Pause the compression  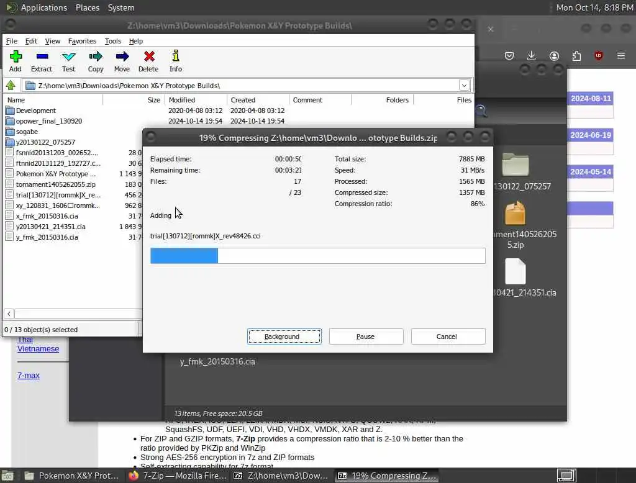(366, 336)
